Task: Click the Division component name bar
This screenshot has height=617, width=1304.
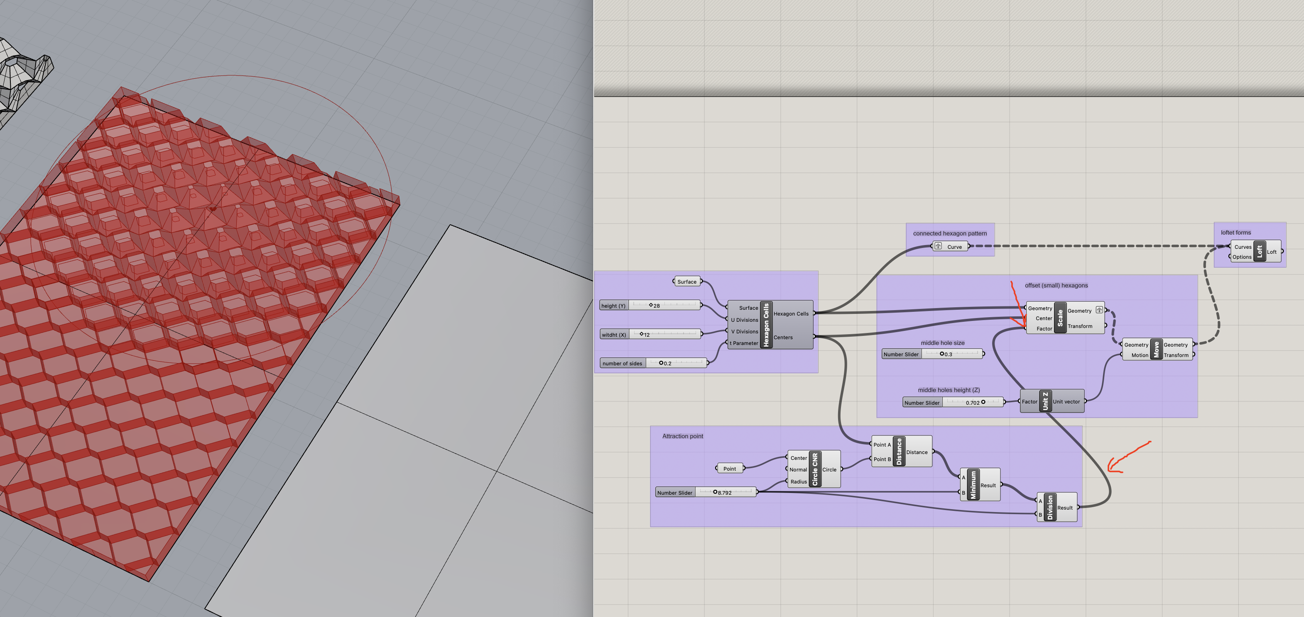Action: click(1050, 507)
